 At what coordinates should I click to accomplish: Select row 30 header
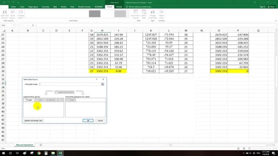tap(3, 71)
